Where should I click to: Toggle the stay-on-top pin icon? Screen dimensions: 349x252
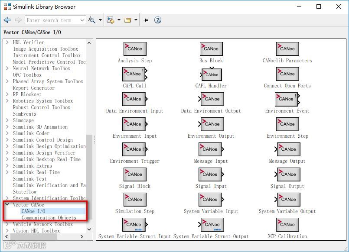tap(146, 20)
